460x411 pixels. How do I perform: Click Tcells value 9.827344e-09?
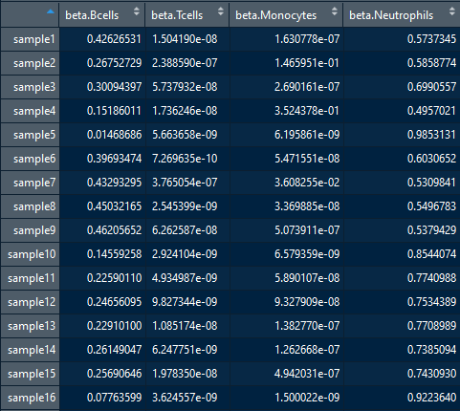185,302
